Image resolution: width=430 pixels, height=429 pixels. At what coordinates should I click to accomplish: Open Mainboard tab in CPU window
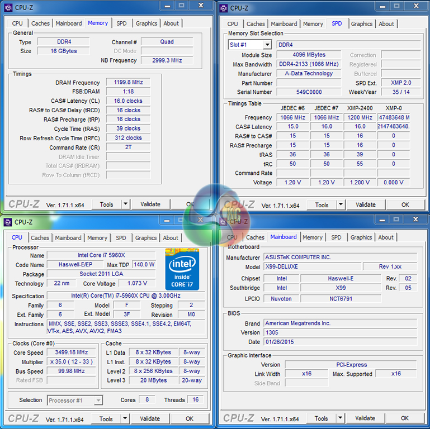pos(68,238)
